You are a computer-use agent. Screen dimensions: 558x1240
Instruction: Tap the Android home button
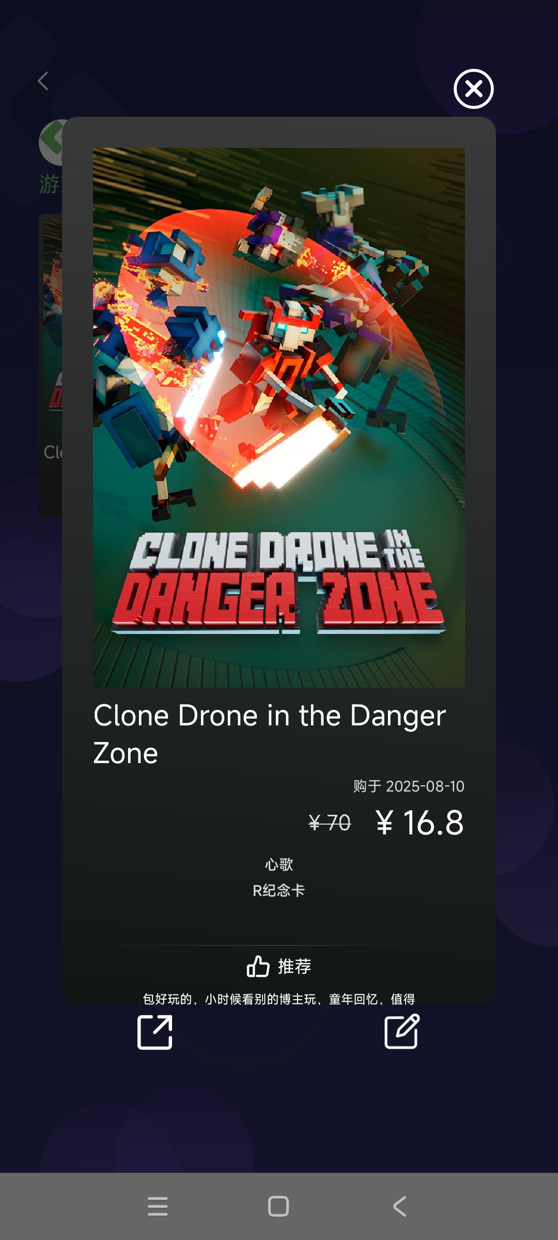click(278, 1206)
